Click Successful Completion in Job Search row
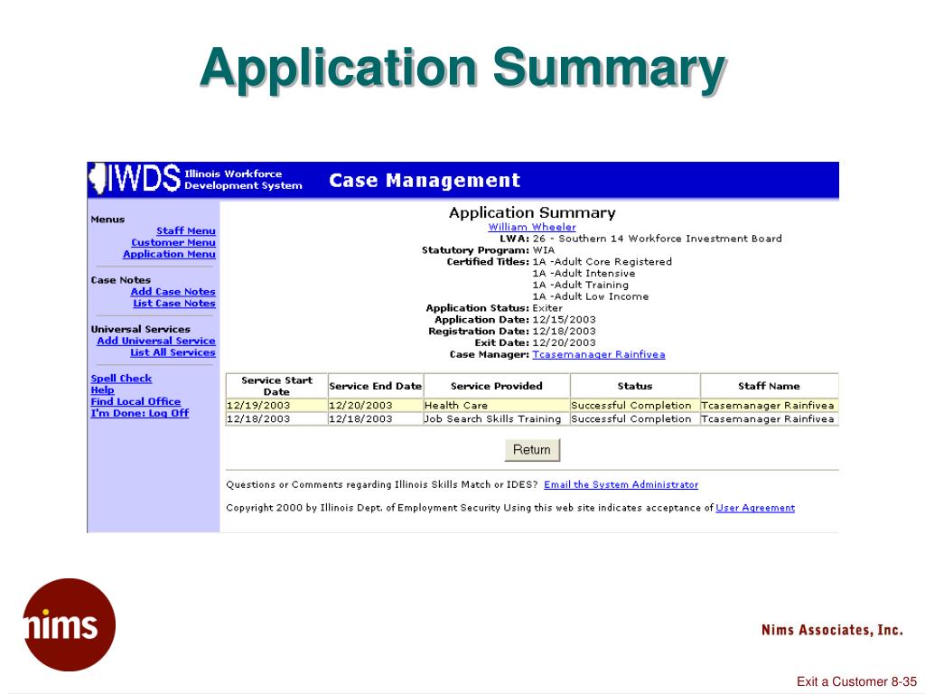 tap(635, 419)
